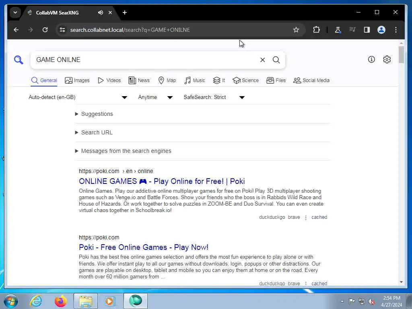
Task: Mute the CollabVM SearXNG tab audio
Action: pyautogui.click(x=100, y=12)
